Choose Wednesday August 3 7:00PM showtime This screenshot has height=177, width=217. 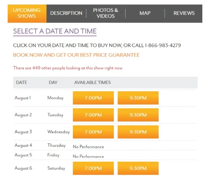[x=93, y=132]
